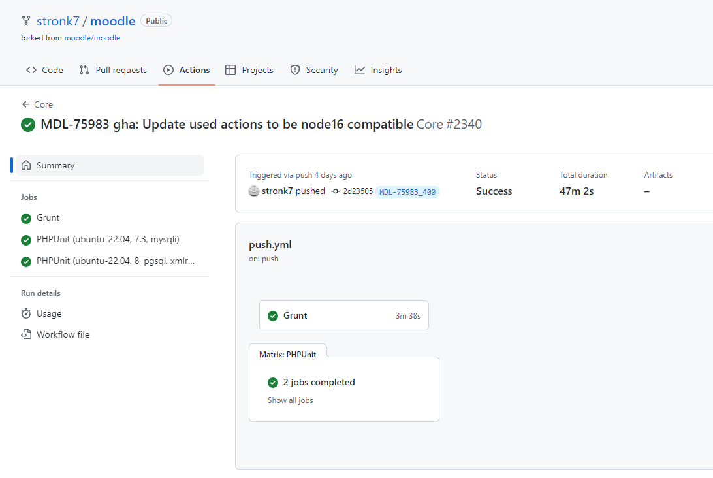Click the Usage stopwatch icon

[x=26, y=314]
